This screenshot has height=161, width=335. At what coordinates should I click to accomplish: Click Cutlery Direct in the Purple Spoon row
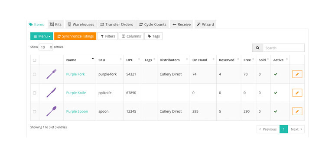pos(171,111)
